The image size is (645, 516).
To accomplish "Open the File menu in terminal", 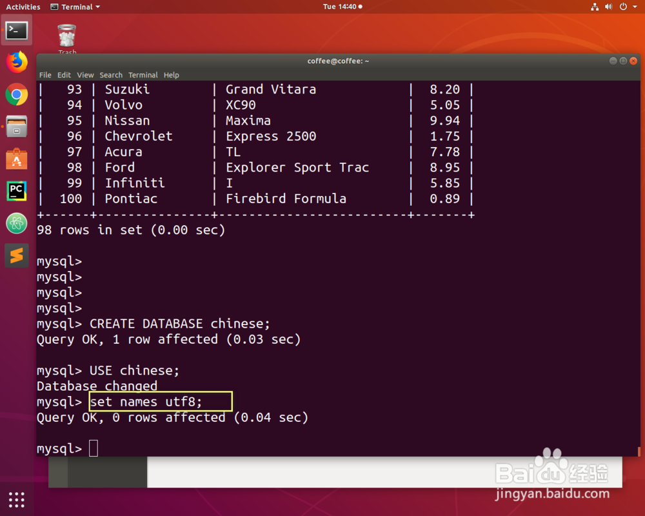I will [x=45, y=75].
